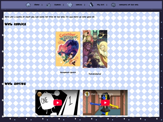This screenshot has width=163, height=122.
Task: Click the Web series heading
Action: pyautogui.click(x=15, y=84)
